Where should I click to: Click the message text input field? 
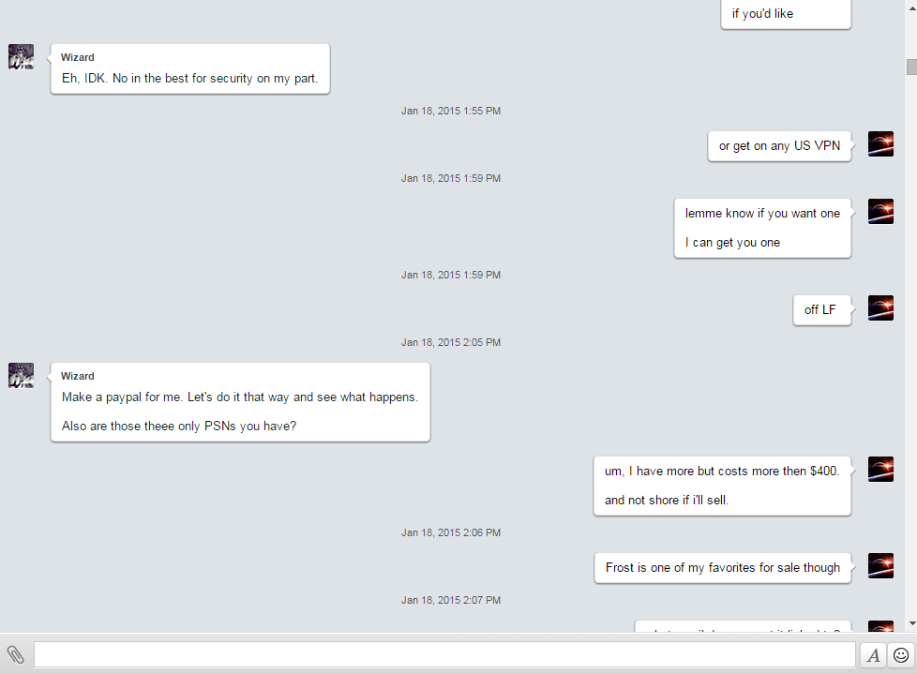click(444, 654)
